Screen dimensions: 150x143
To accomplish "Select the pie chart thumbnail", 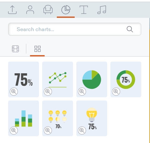I will coord(92,79).
